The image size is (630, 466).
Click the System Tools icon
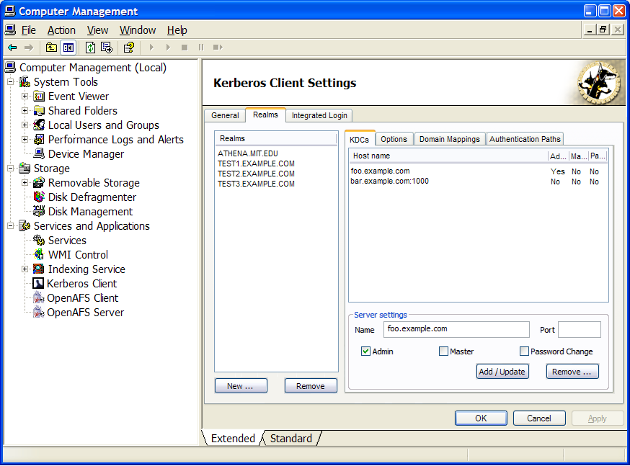coord(25,82)
